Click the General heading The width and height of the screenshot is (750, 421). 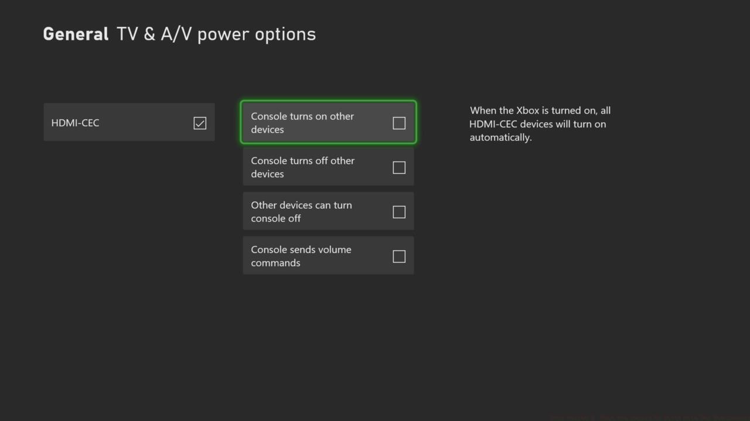76,34
